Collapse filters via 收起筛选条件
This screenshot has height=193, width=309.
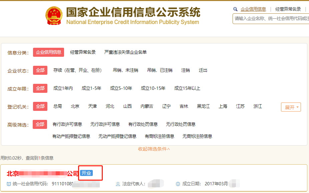(154, 149)
